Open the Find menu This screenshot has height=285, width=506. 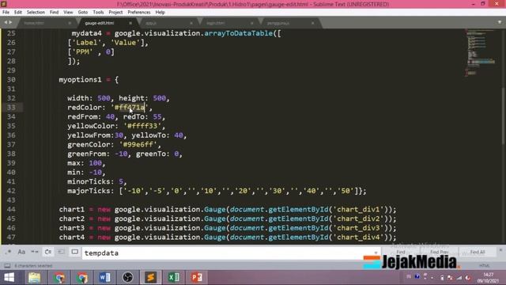pos(54,13)
